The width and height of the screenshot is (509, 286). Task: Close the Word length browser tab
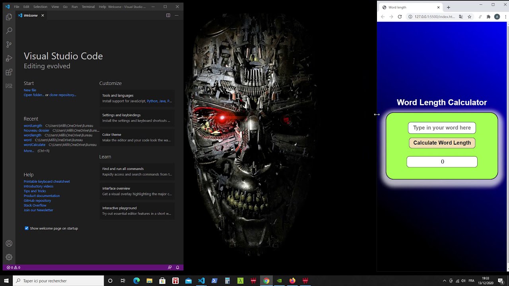[x=439, y=7]
